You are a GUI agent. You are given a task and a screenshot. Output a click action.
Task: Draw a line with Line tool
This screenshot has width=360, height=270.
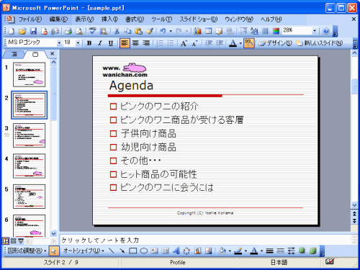tap(111, 251)
